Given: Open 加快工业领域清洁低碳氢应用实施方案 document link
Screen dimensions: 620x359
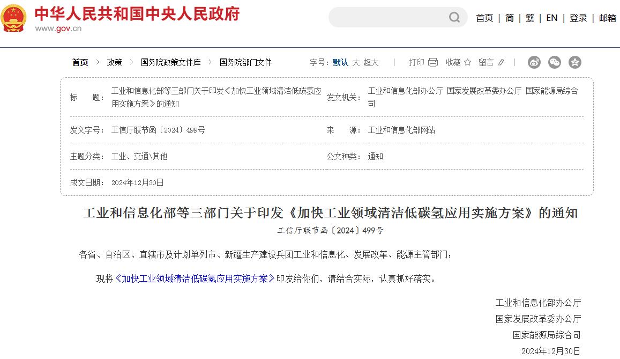Looking at the screenshot, I should tap(195, 279).
